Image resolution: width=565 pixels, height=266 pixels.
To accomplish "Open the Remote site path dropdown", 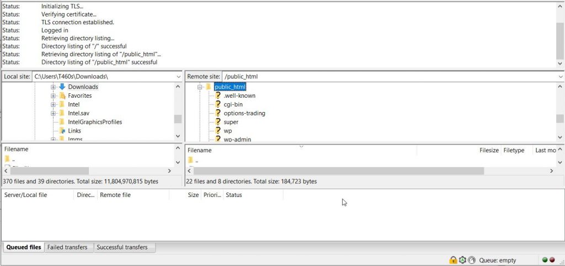I will coord(561,77).
